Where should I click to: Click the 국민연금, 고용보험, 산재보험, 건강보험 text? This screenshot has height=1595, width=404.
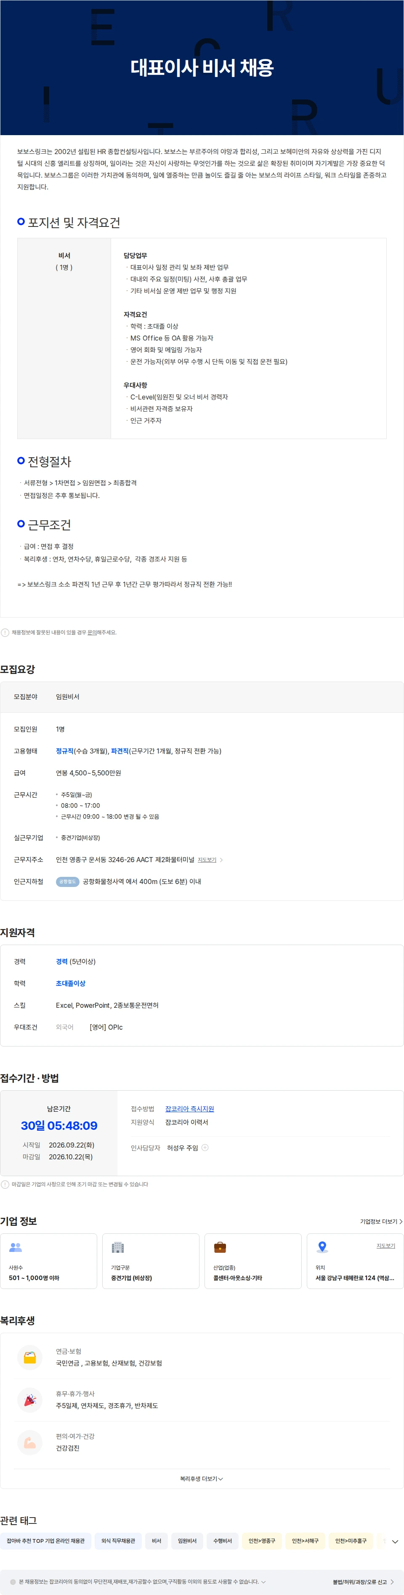(109, 1363)
